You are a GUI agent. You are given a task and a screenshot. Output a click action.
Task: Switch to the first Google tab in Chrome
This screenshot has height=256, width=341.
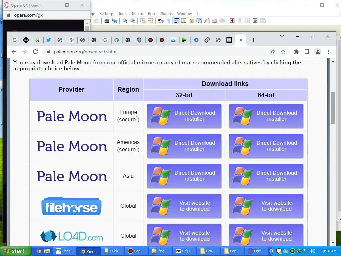(x=15, y=40)
